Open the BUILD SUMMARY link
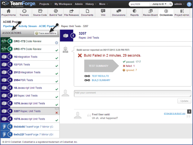The width and height of the screenshot is (193, 145). pyautogui.click(x=101, y=80)
